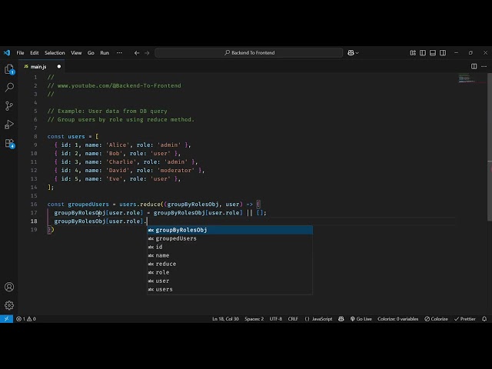Click Colorize in status bar

pyautogui.click(x=436, y=319)
